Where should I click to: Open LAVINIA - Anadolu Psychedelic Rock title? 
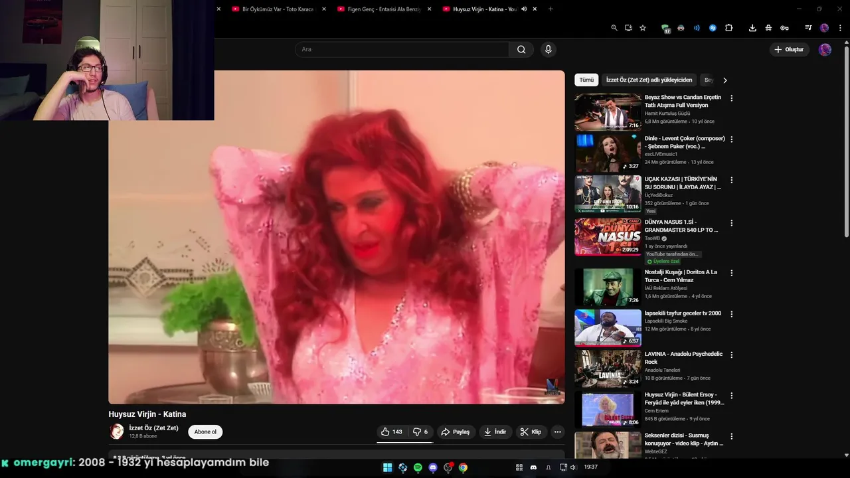(683, 358)
